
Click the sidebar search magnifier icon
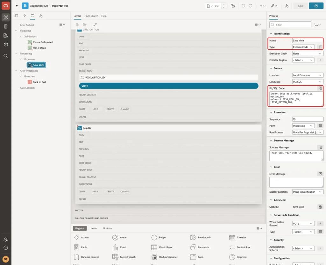pos(6,56)
